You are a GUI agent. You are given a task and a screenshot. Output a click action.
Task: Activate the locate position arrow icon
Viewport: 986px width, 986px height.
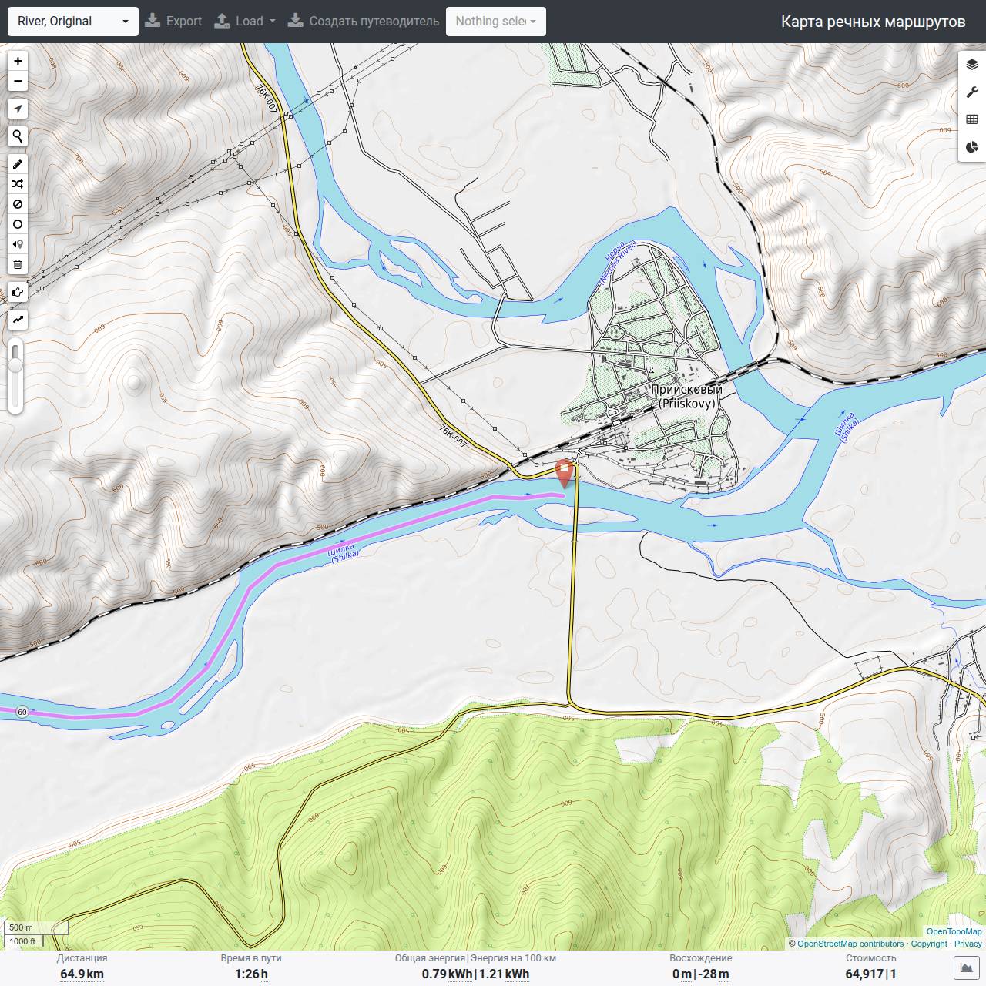[18, 109]
